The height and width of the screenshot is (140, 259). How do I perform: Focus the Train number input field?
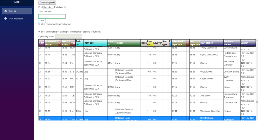tap(52, 16)
